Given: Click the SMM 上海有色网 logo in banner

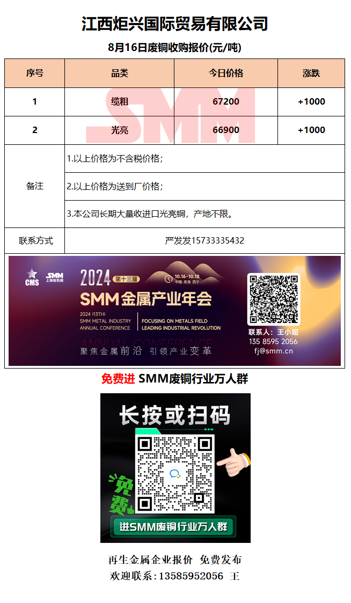Looking at the screenshot, I should coord(55,277).
